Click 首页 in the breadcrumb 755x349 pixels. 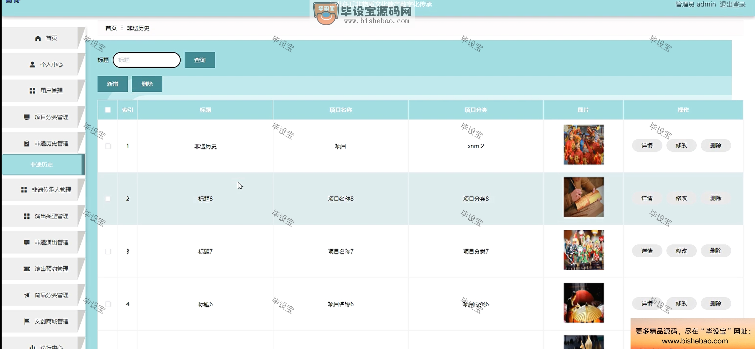pyautogui.click(x=111, y=28)
